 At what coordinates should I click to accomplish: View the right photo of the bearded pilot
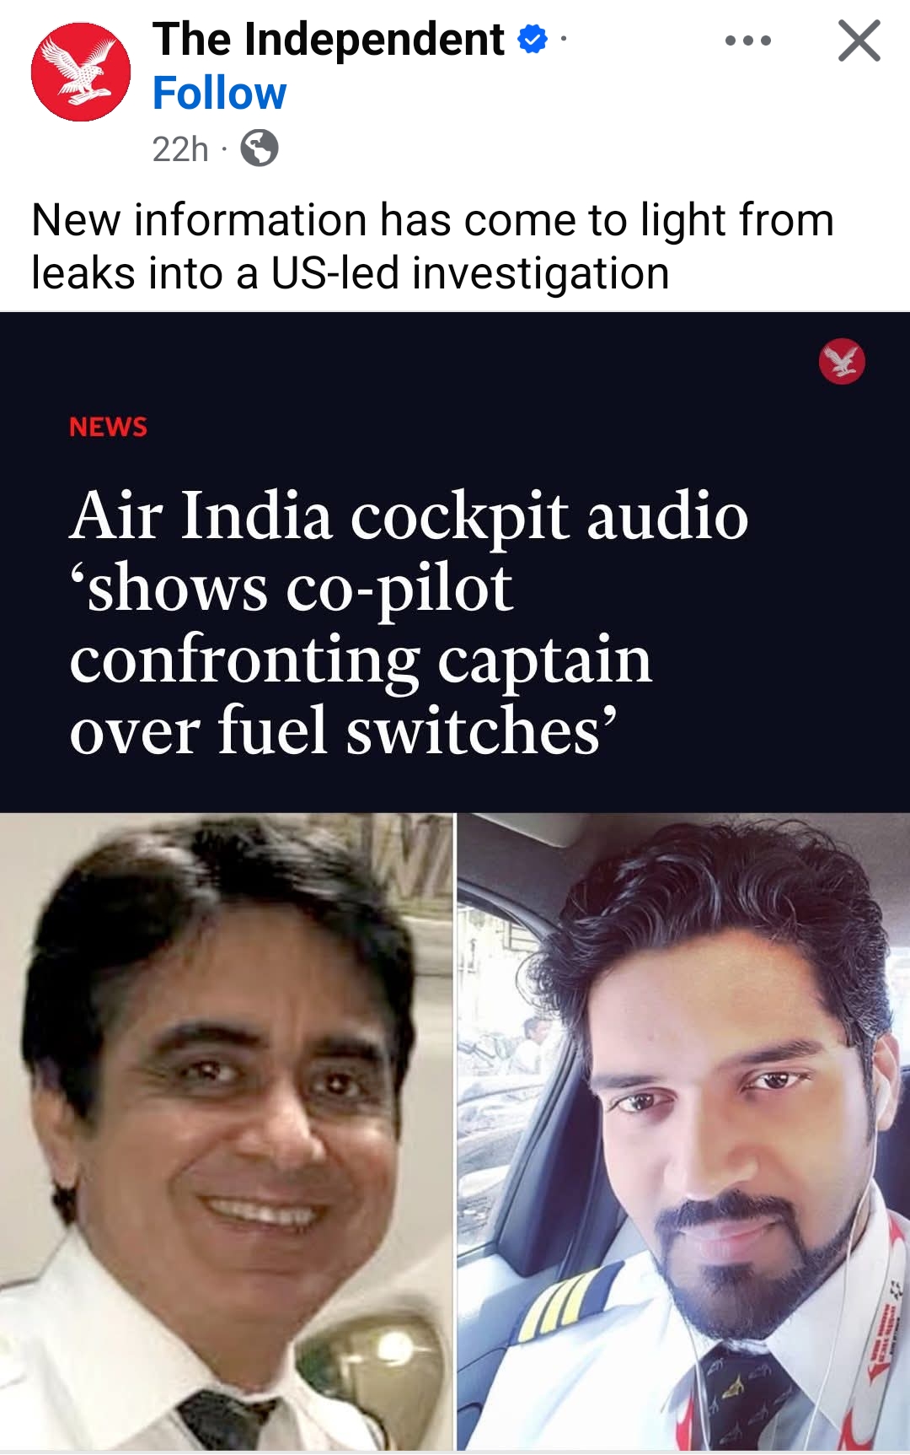[683, 1132]
